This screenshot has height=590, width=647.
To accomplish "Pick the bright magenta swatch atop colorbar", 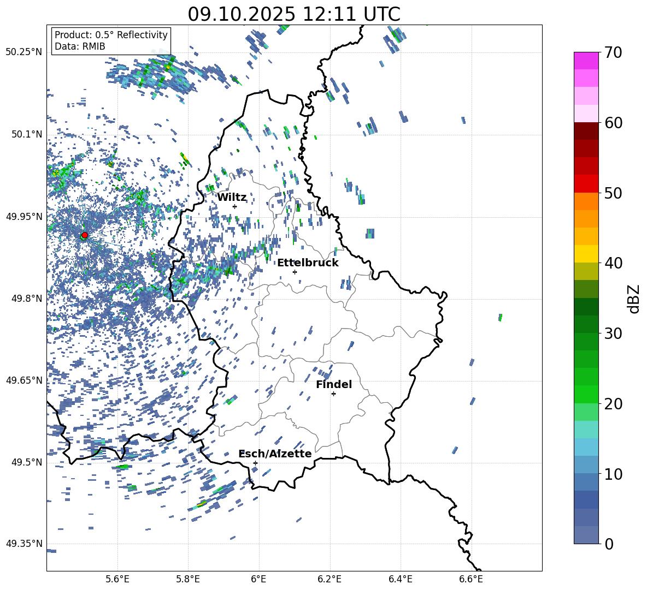I will [586, 61].
